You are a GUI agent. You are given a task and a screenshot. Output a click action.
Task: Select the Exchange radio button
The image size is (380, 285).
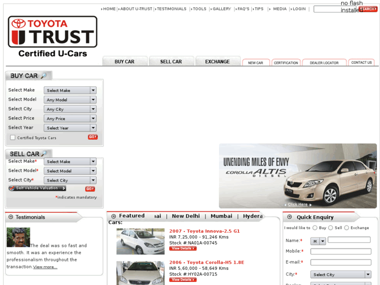click(x=347, y=228)
